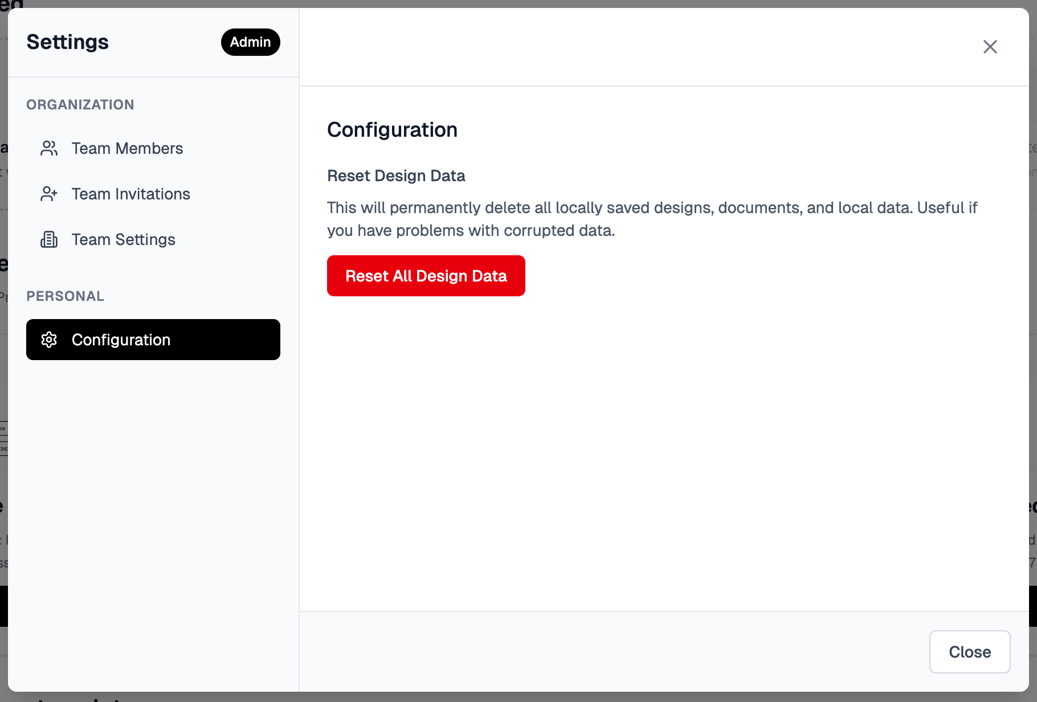
Task: Go to Team Invitations
Action: [x=130, y=194]
